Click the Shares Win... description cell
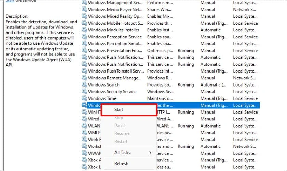Image resolution: width=287 pixels, height=171 pixels. (159, 9)
